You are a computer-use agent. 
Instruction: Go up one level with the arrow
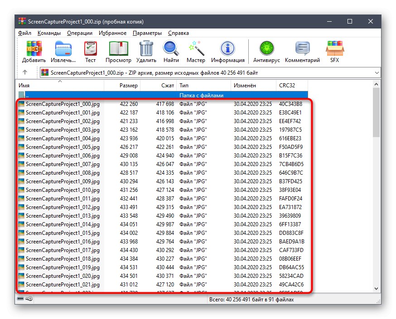pyautogui.click(x=25, y=72)
